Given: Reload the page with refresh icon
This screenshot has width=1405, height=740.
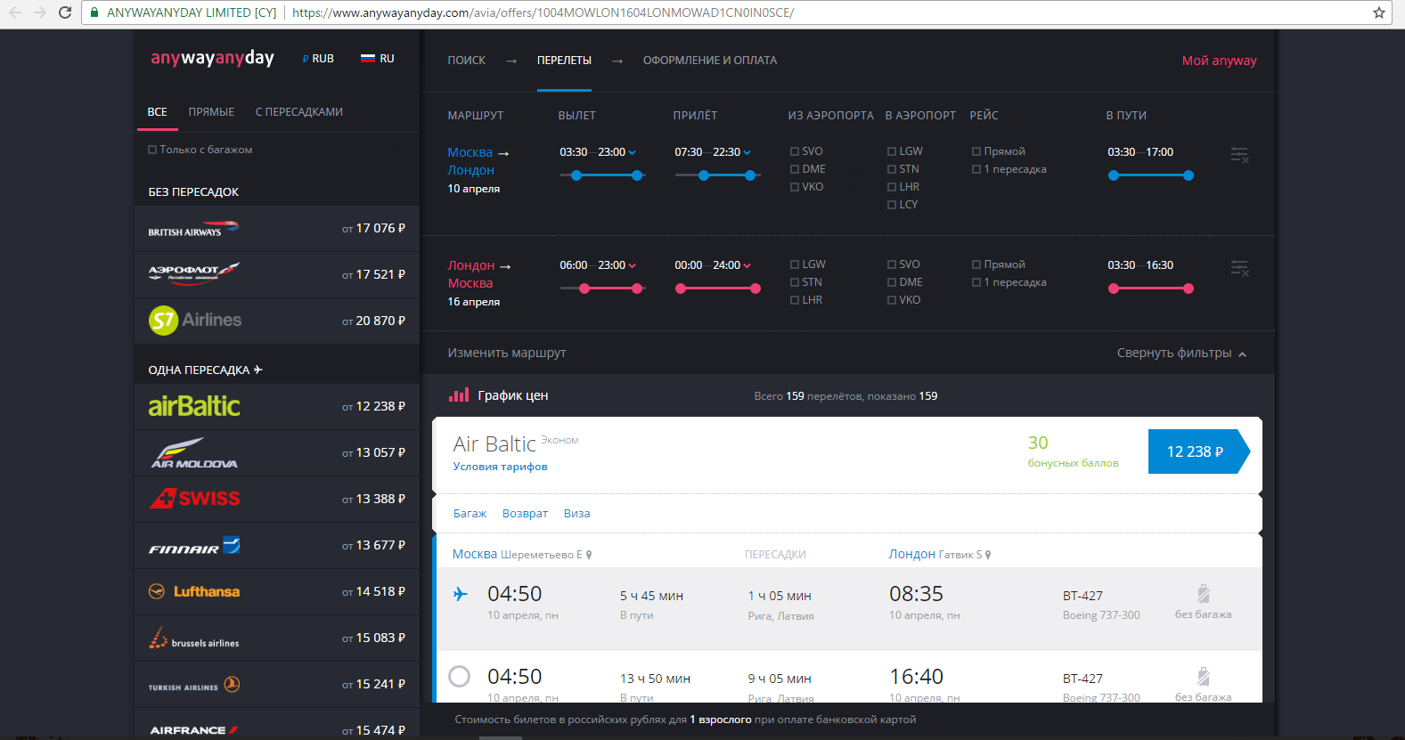Looking at the screenshot, I should coord(64,12).
